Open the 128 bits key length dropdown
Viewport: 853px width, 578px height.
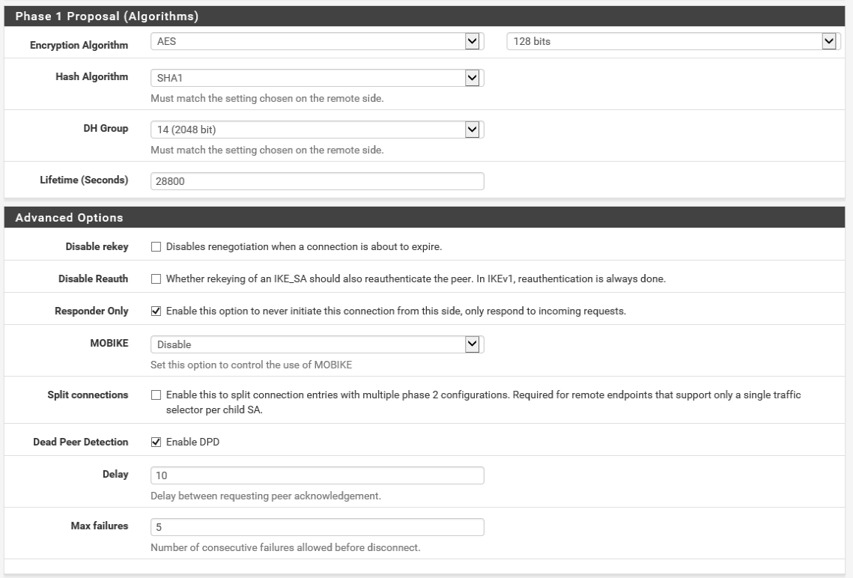point(671,42)
